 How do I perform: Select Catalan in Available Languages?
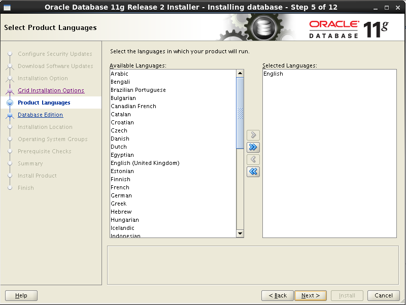(173, 114)
